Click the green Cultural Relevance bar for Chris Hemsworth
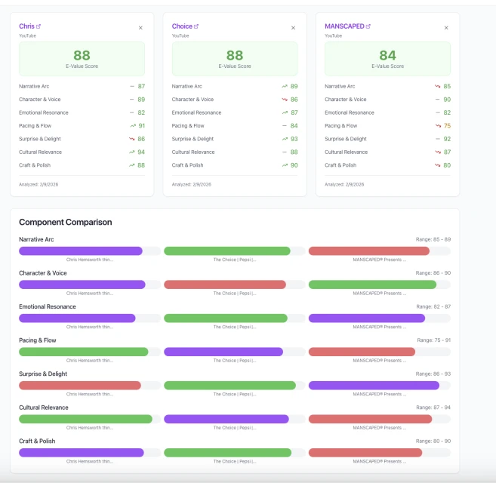This screenshot has width=496, height=483. coord(85,419)
